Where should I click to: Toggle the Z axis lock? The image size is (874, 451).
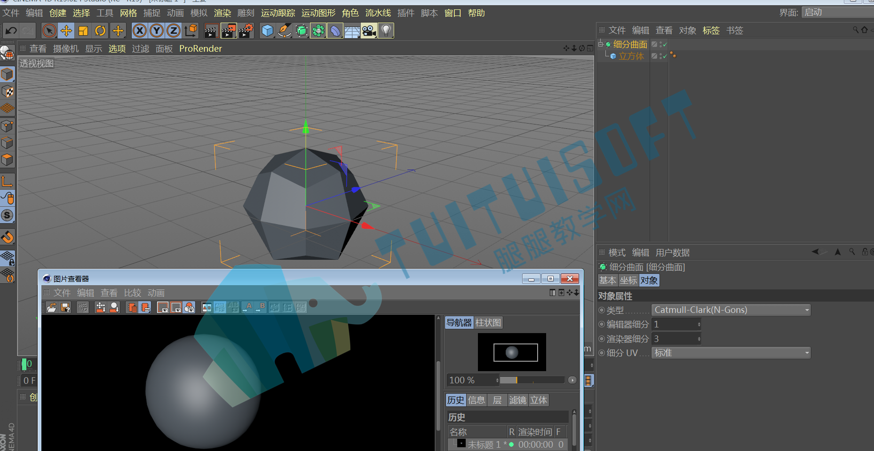pyautogui.click(x=174, y=31)
